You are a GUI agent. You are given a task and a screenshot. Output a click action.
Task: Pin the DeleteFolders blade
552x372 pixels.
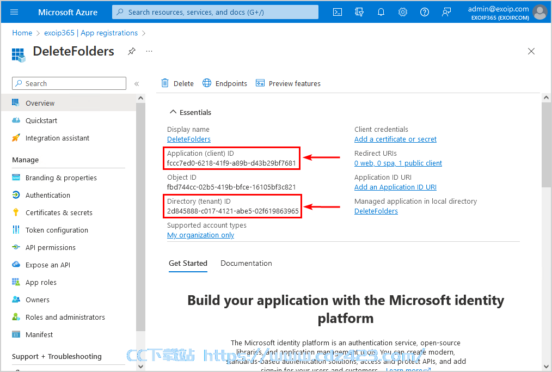click(132, 51)
